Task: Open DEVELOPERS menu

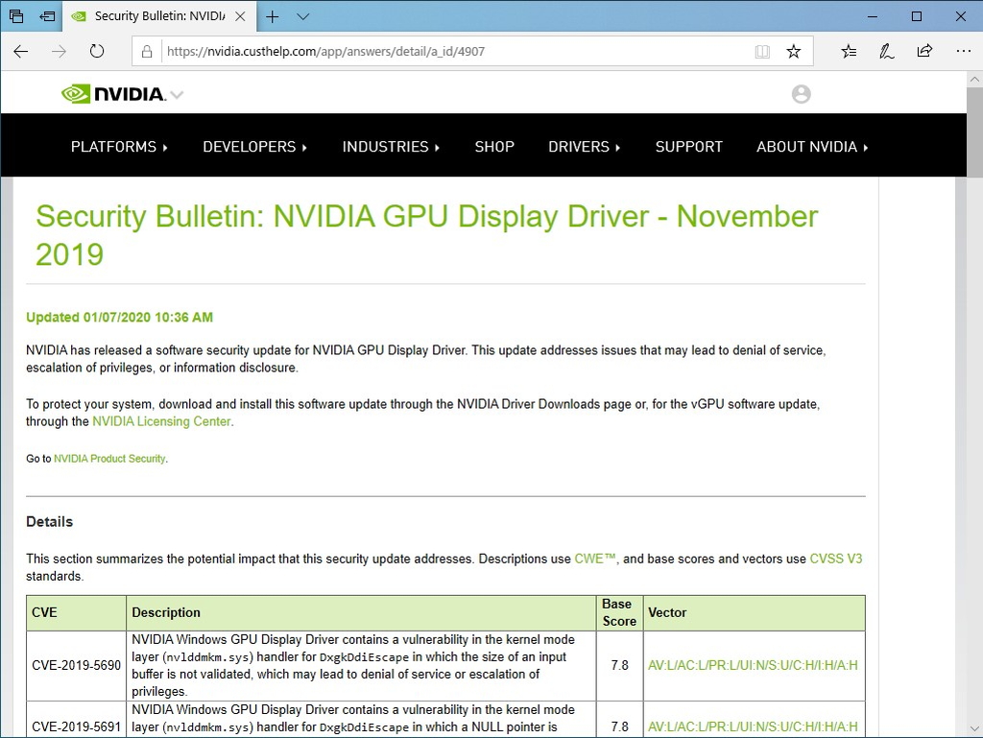Action: [255, 147]
